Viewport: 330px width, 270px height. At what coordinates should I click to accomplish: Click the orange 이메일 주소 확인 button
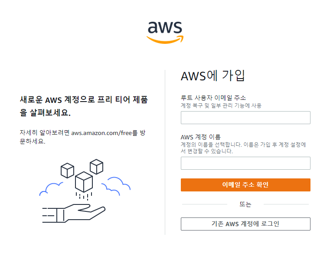245,185
